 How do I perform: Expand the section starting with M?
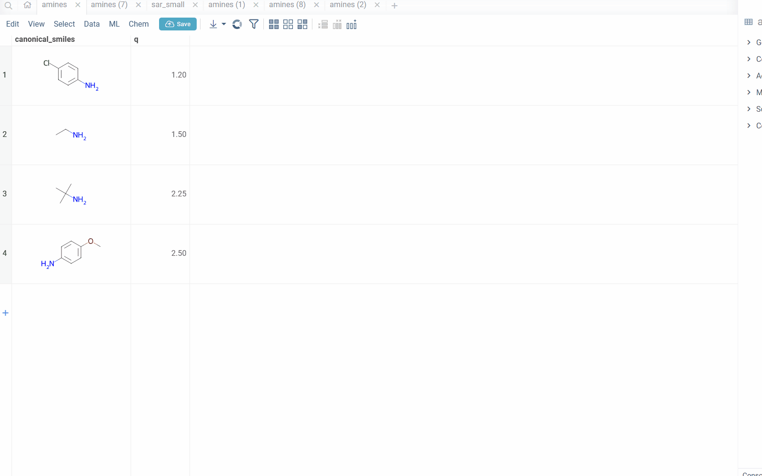[x=749, y=92]
